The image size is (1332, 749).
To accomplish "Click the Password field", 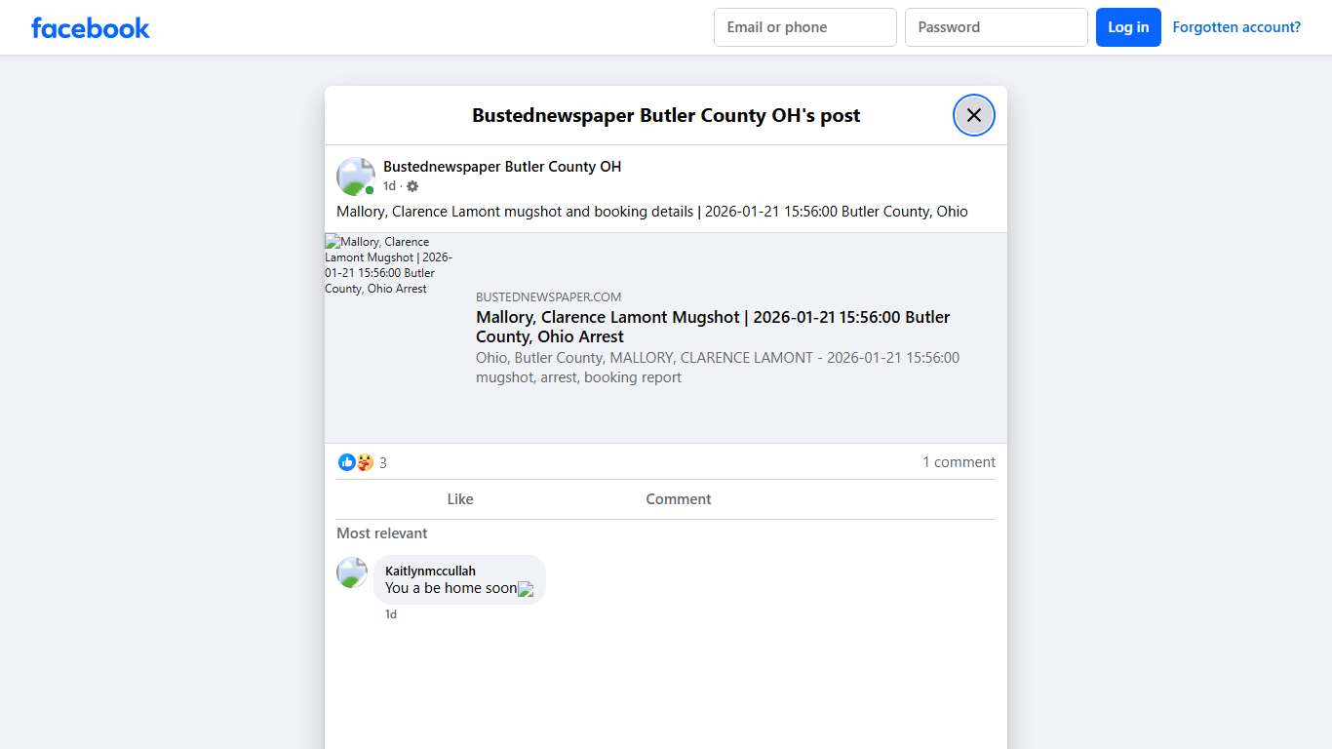I will [996, 27].
